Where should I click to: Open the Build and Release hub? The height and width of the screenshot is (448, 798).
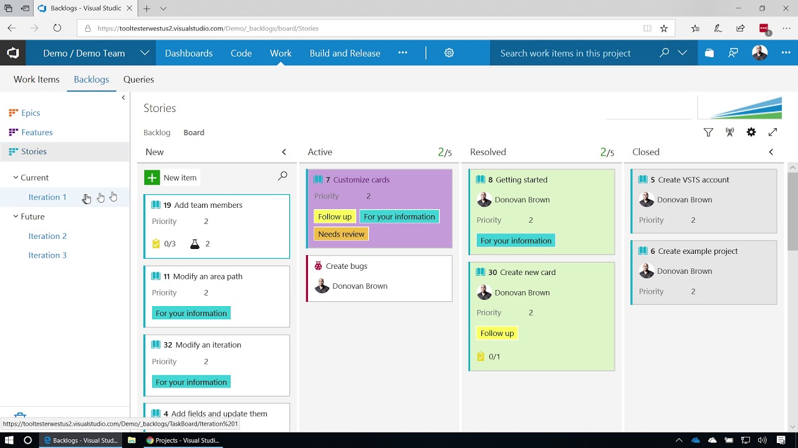tap(345, 53)
